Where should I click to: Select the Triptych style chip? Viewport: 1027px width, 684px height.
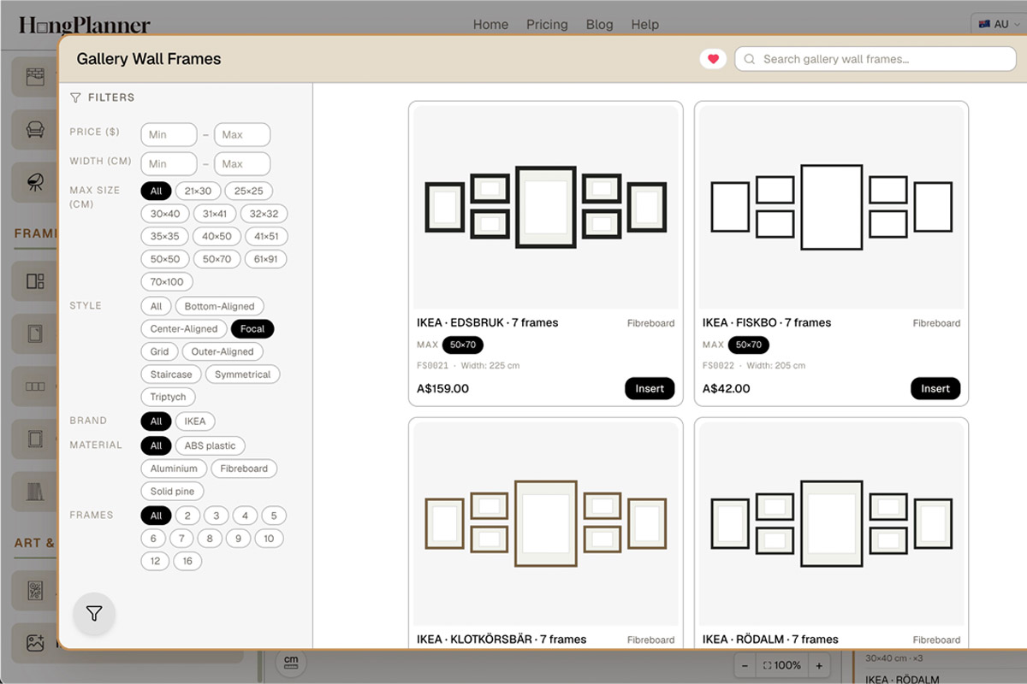tap(168, 397)
